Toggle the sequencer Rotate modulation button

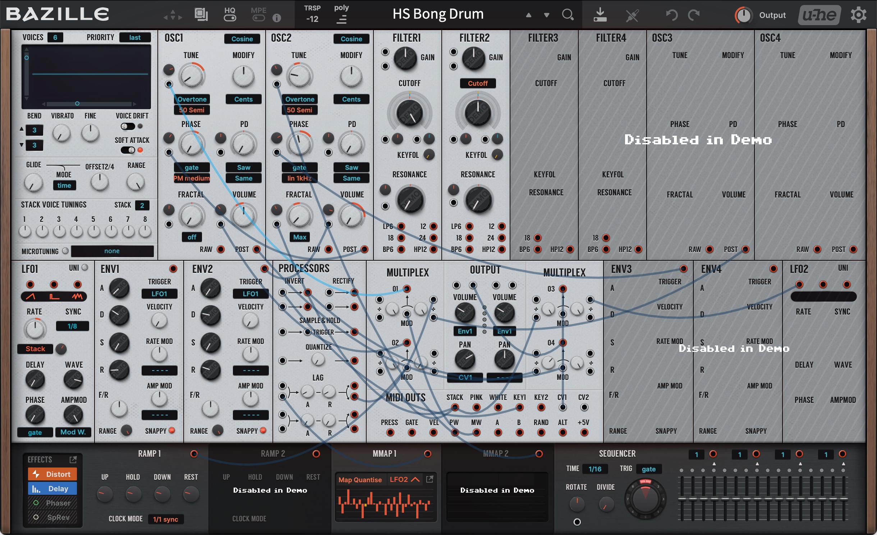pyautogui.click(x=577, y=522)
